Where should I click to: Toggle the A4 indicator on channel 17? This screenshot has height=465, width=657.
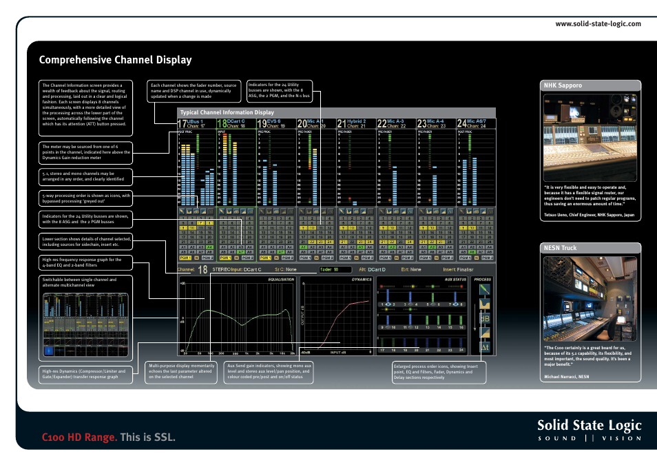209,247
